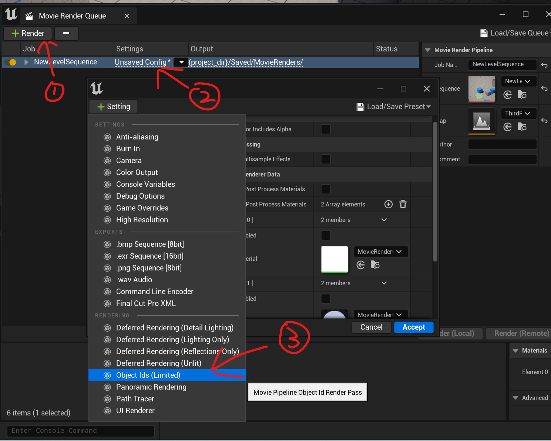The image size is (551, 441).
Task: Open the MovieRenders output path link
Action: click(x=246, y=62)
